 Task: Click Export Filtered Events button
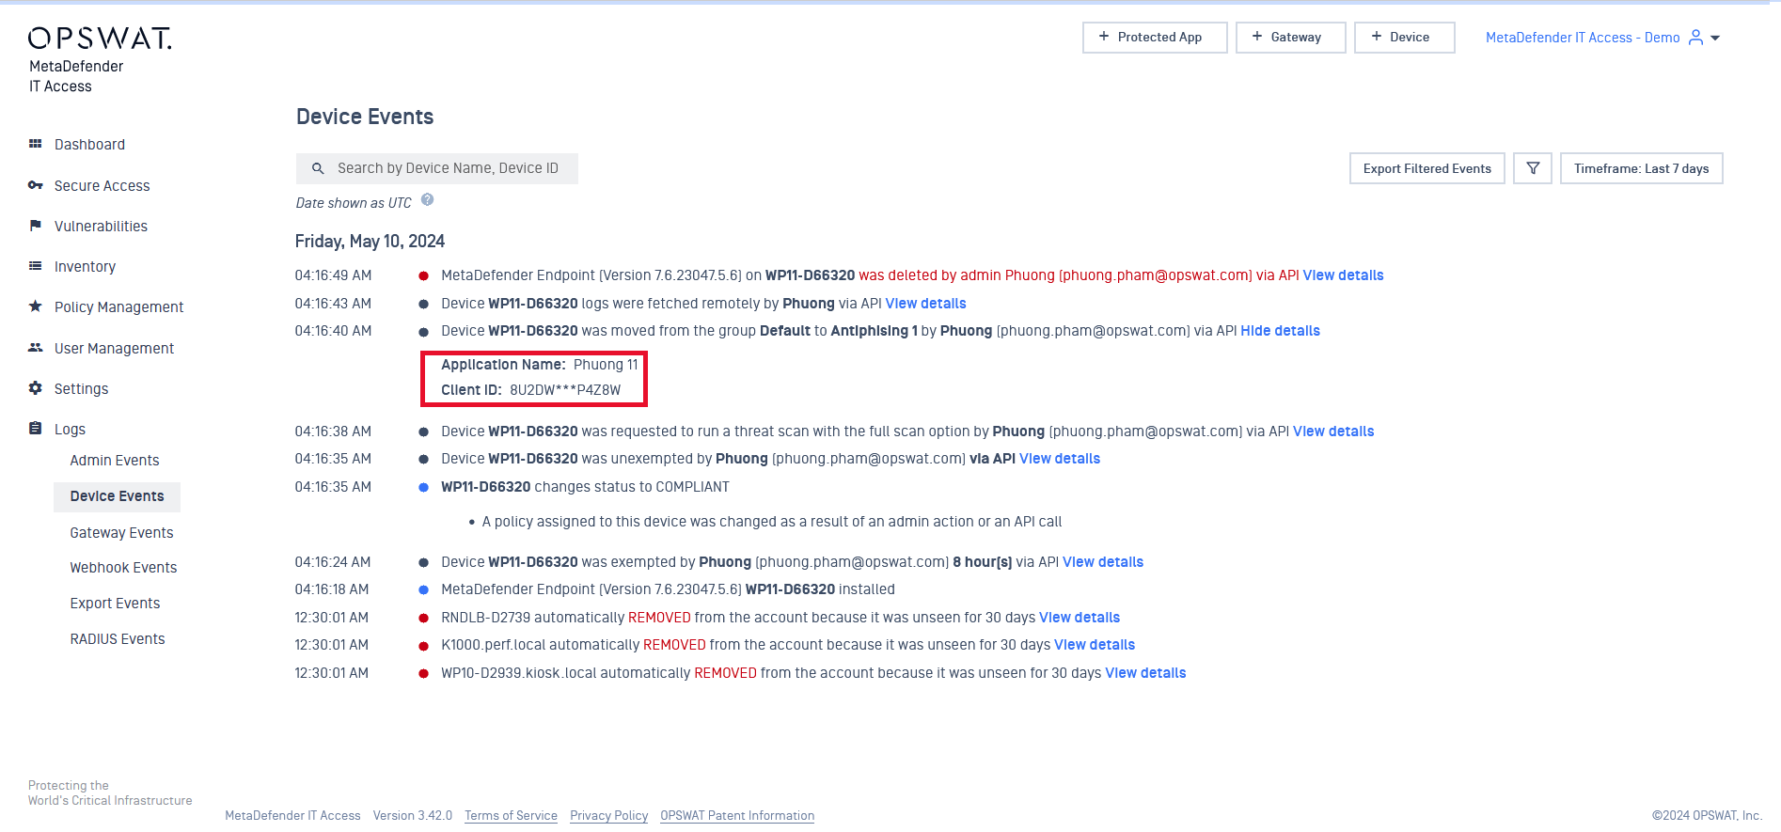pyautogui.click(x=1426, y=168)
